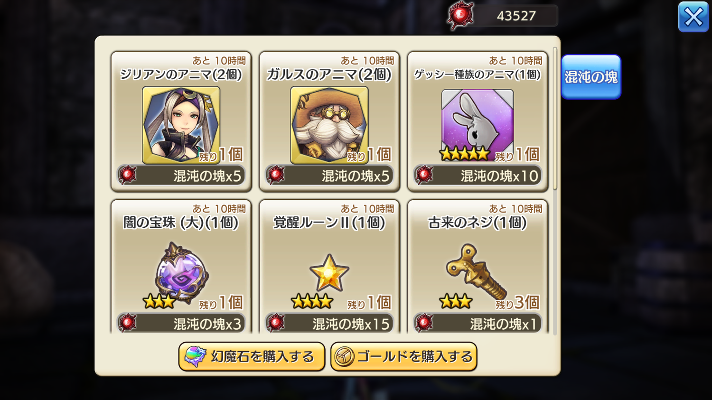Purchase awakening rune for 混沌の塊x15
Screen dimensions: 712x400
pos(329,323)
